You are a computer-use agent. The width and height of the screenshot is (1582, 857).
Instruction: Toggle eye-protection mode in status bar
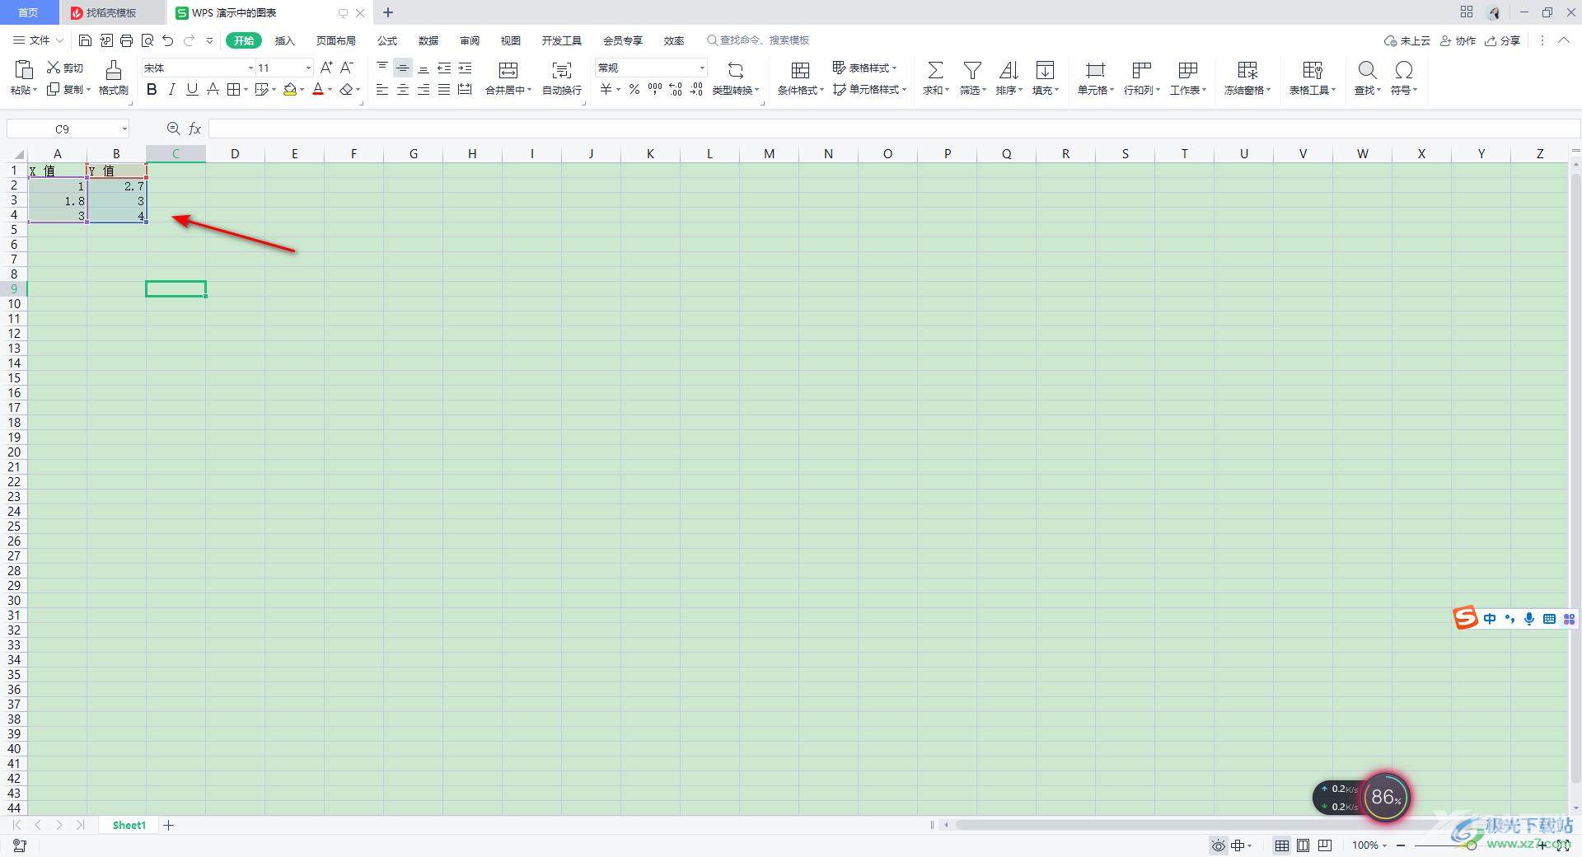click(1219, 845)
